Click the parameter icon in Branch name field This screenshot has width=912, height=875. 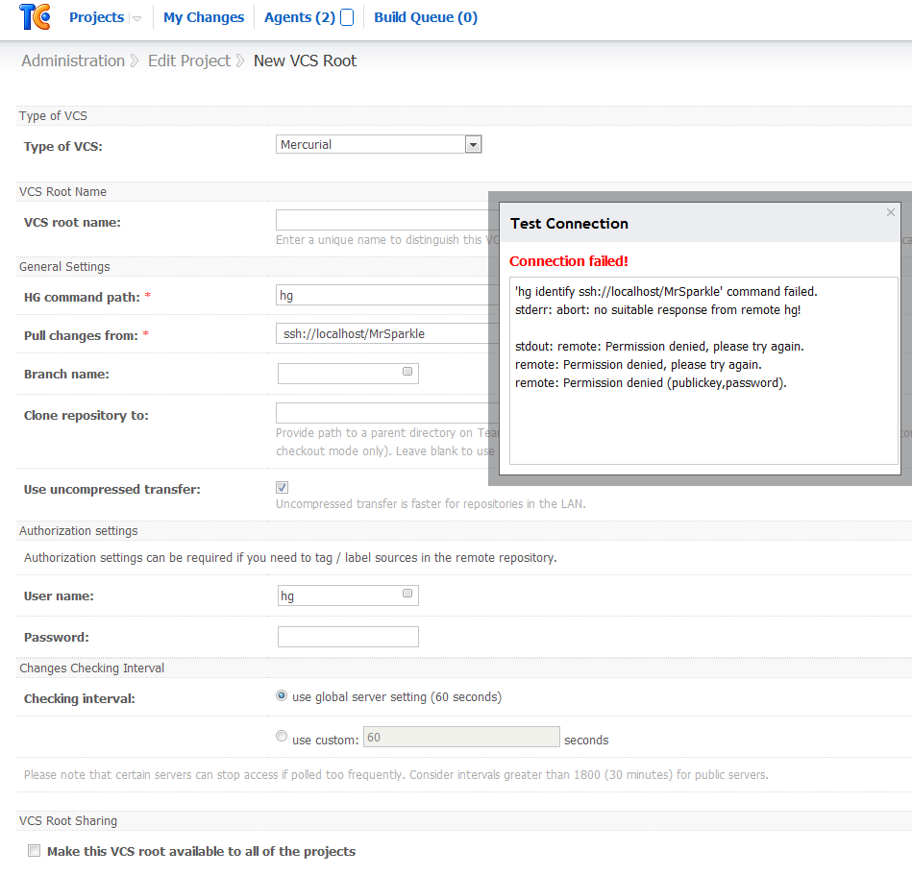pos(407,372)
